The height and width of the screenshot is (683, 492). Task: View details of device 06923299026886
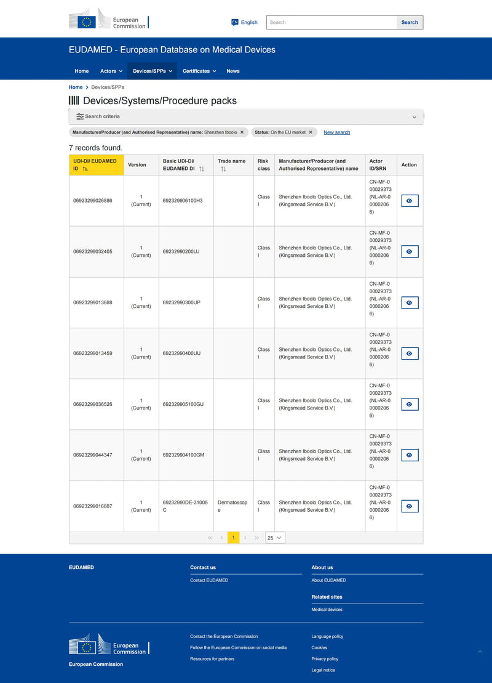[410, 201]
